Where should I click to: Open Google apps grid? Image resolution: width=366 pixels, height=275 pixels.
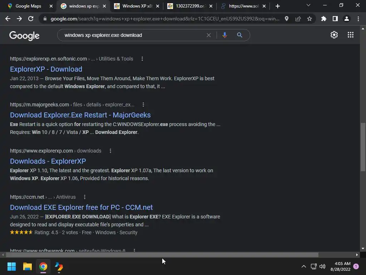point(351,35)
